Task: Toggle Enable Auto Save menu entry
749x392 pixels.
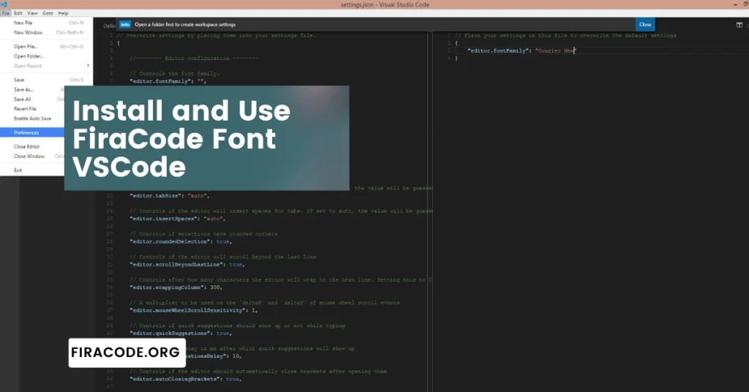Action: [x=32, y=118]
